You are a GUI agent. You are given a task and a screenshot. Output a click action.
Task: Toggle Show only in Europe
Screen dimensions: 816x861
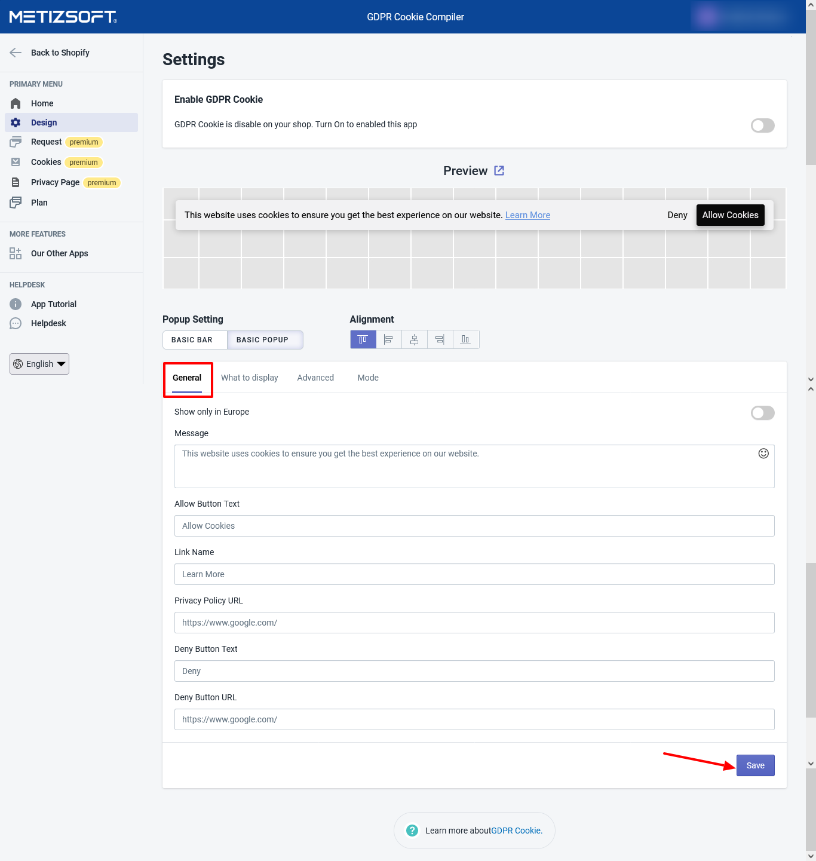click(762, 413)
